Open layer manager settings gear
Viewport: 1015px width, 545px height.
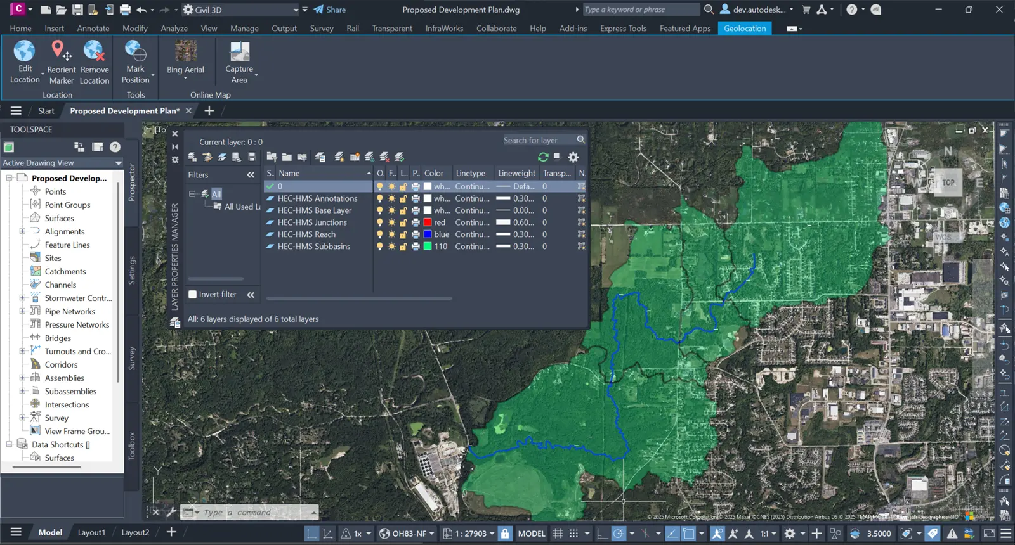[573, 157]
